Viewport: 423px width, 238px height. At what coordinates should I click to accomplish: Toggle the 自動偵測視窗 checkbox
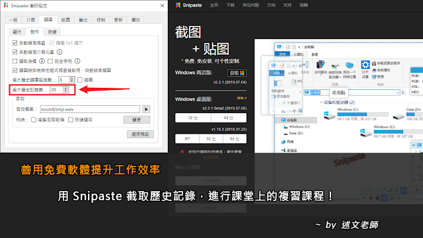(x=15, y=43)
